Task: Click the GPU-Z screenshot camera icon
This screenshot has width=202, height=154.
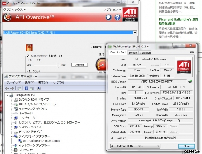Action: point(192,52)
